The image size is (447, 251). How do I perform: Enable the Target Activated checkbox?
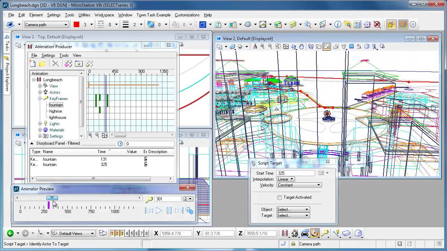279,197
